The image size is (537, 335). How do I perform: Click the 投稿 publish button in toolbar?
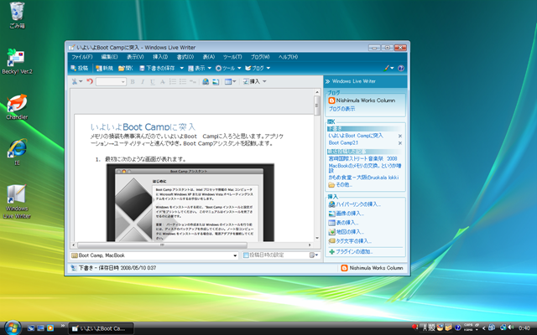(x=79, y=69)
